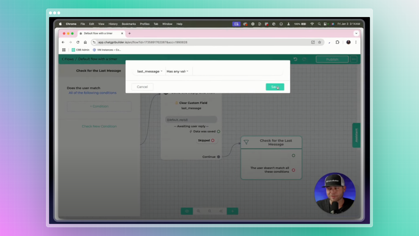Open the View menu
Viewport: 419px width, 236px height.
[x=101, y=24]
